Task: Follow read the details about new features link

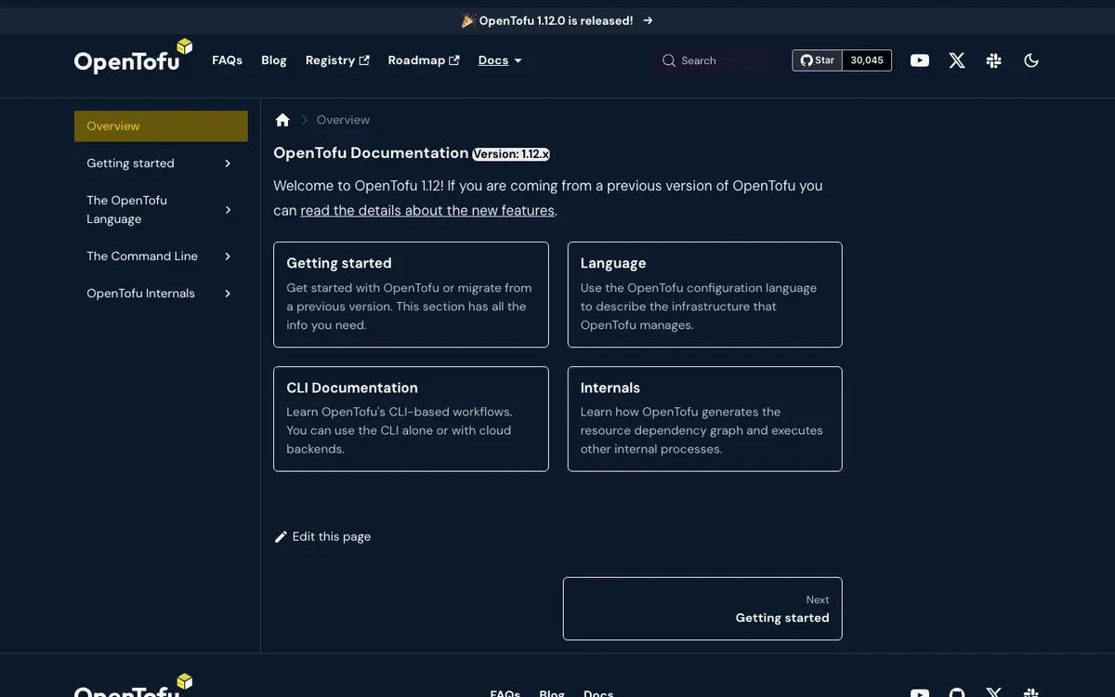Action: coord(427,211)
